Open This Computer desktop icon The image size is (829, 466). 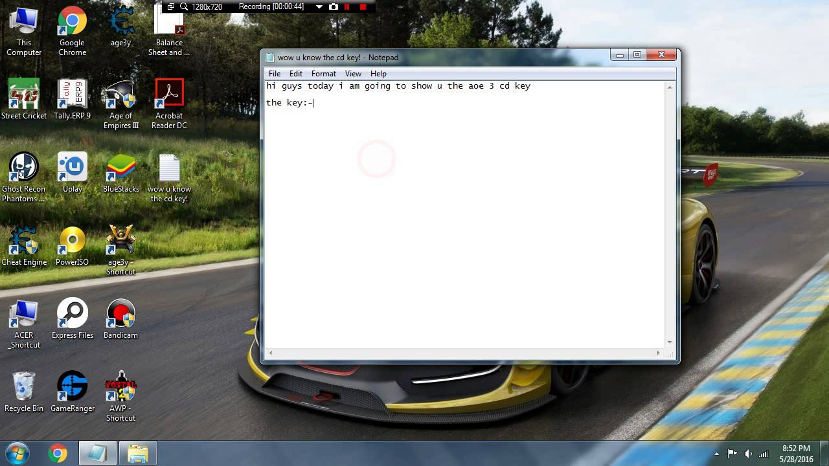pos(24,31)
